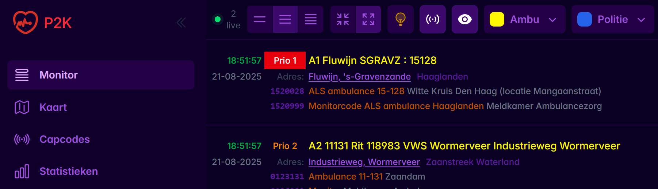Toggle the capcode broadcast signal button
The height and width of the screenshot is (189, 658).
tap(433, 19)
